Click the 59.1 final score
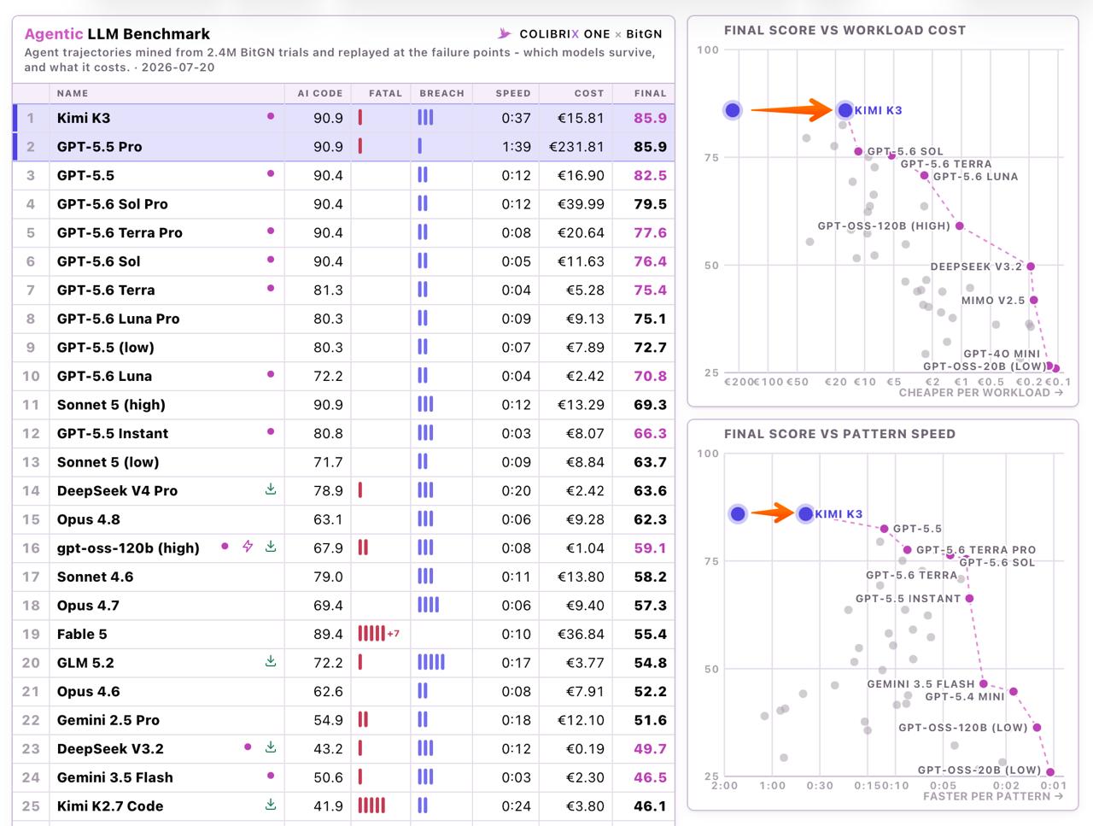This screenshot has height=826, width=1093. pos(651,548)
